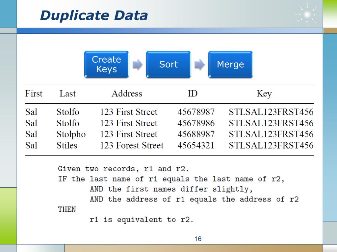Click ID 45678987

click(196, 112)
